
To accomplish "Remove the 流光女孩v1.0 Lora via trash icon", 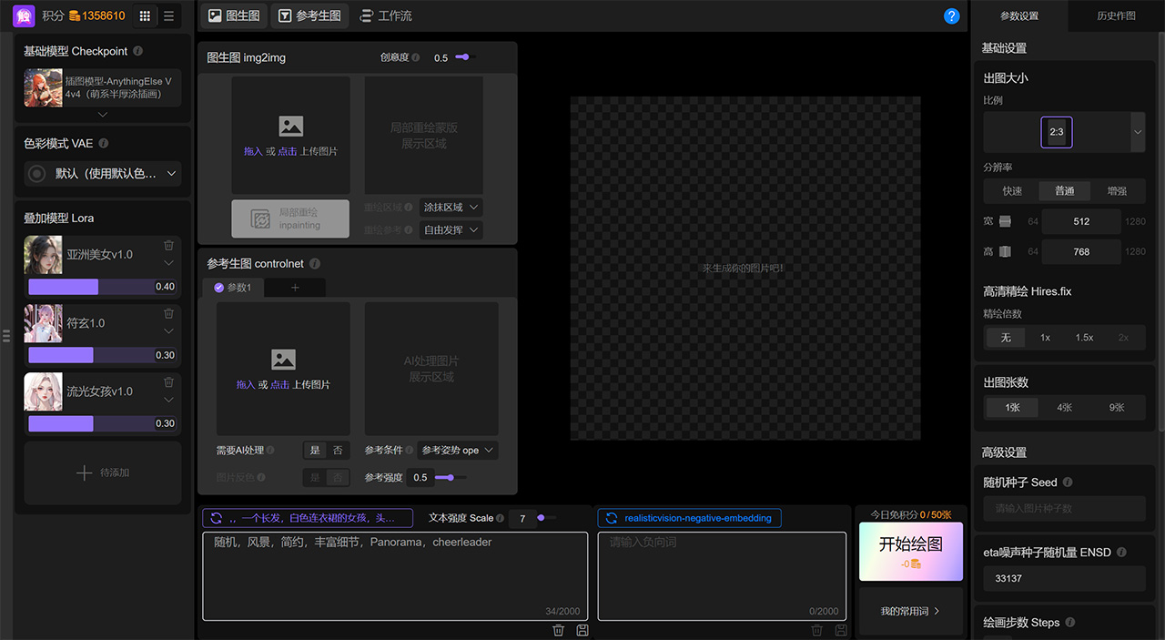I will click(x=168, y=382).
